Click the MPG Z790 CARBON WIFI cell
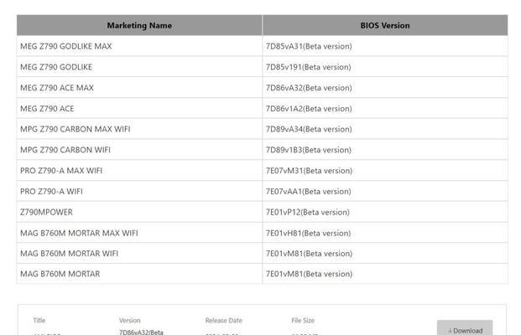Image resolution: width=521 pixels, height=335 pixels. pyautogui.click(x=139, y=150)
